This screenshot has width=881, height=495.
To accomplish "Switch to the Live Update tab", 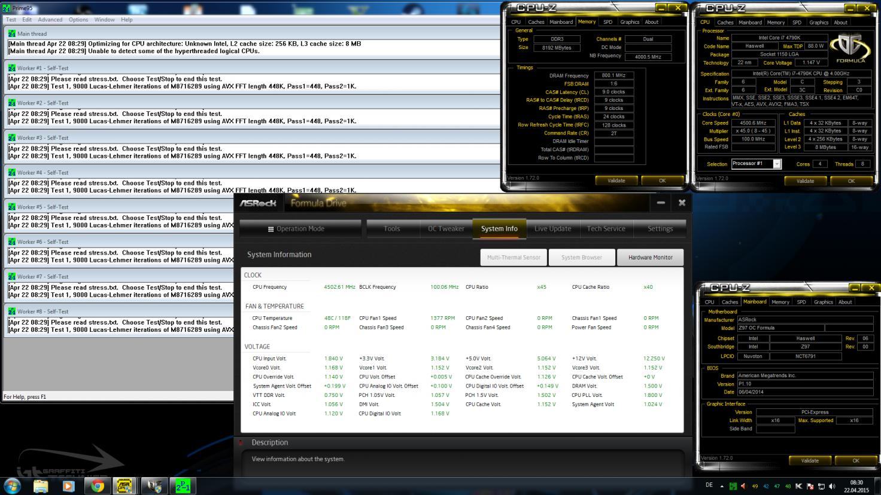I will click(552, 228).
